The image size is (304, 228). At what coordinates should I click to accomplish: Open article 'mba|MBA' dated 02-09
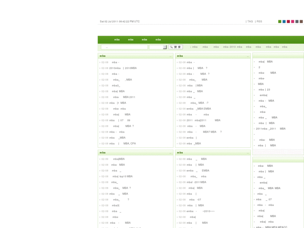[119, 159]
